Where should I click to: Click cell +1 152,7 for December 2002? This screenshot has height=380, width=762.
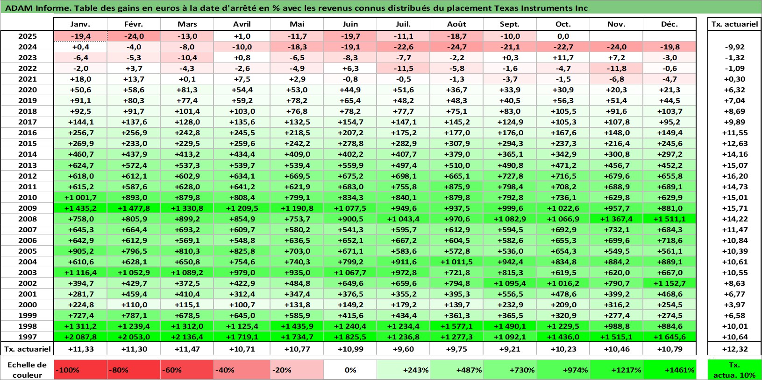[x=669, y=283]
